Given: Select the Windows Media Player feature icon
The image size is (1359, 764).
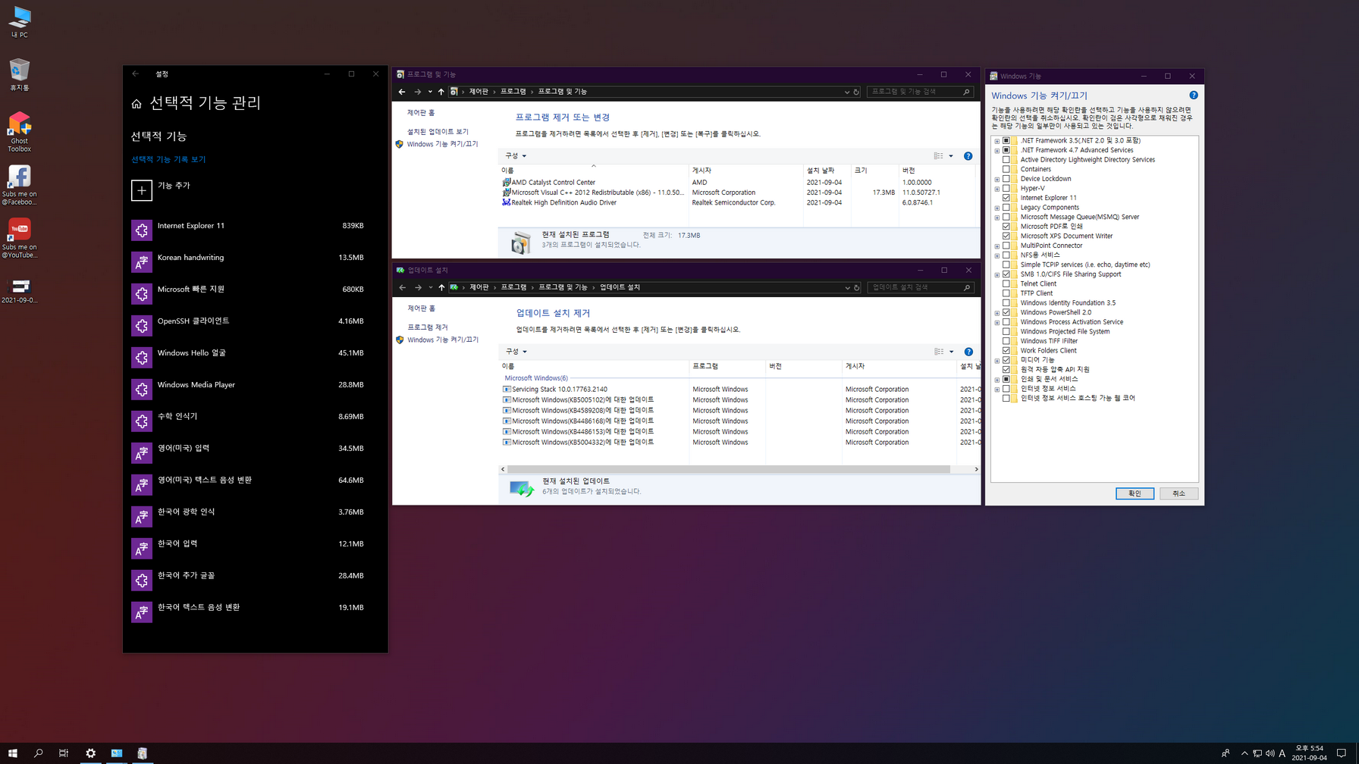Looking at the screenshot, I should click(x=142, y=389).
